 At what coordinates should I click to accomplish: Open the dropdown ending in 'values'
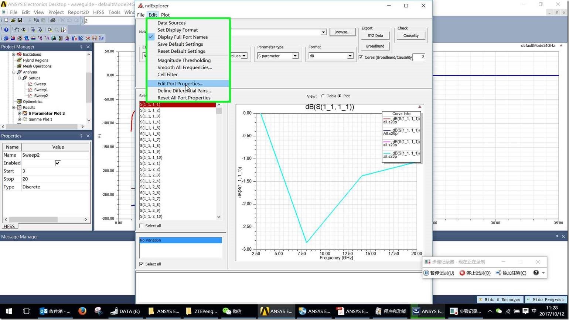click(x=244, y=56)
